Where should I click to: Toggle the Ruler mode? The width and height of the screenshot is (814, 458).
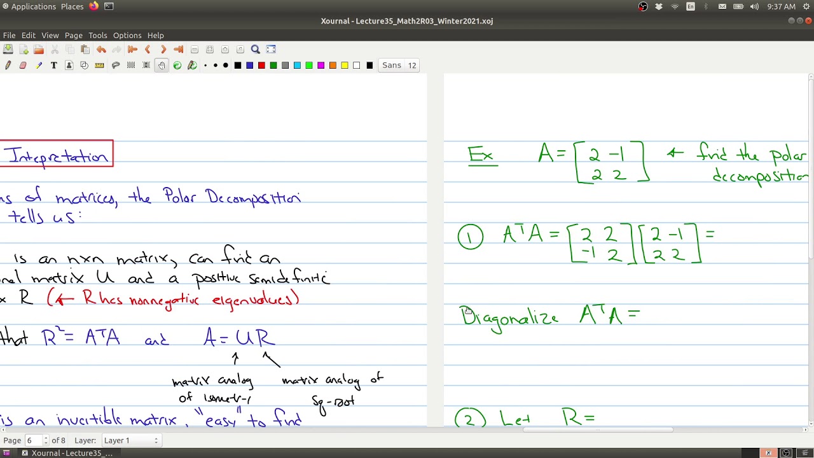[x=99, y=66]
